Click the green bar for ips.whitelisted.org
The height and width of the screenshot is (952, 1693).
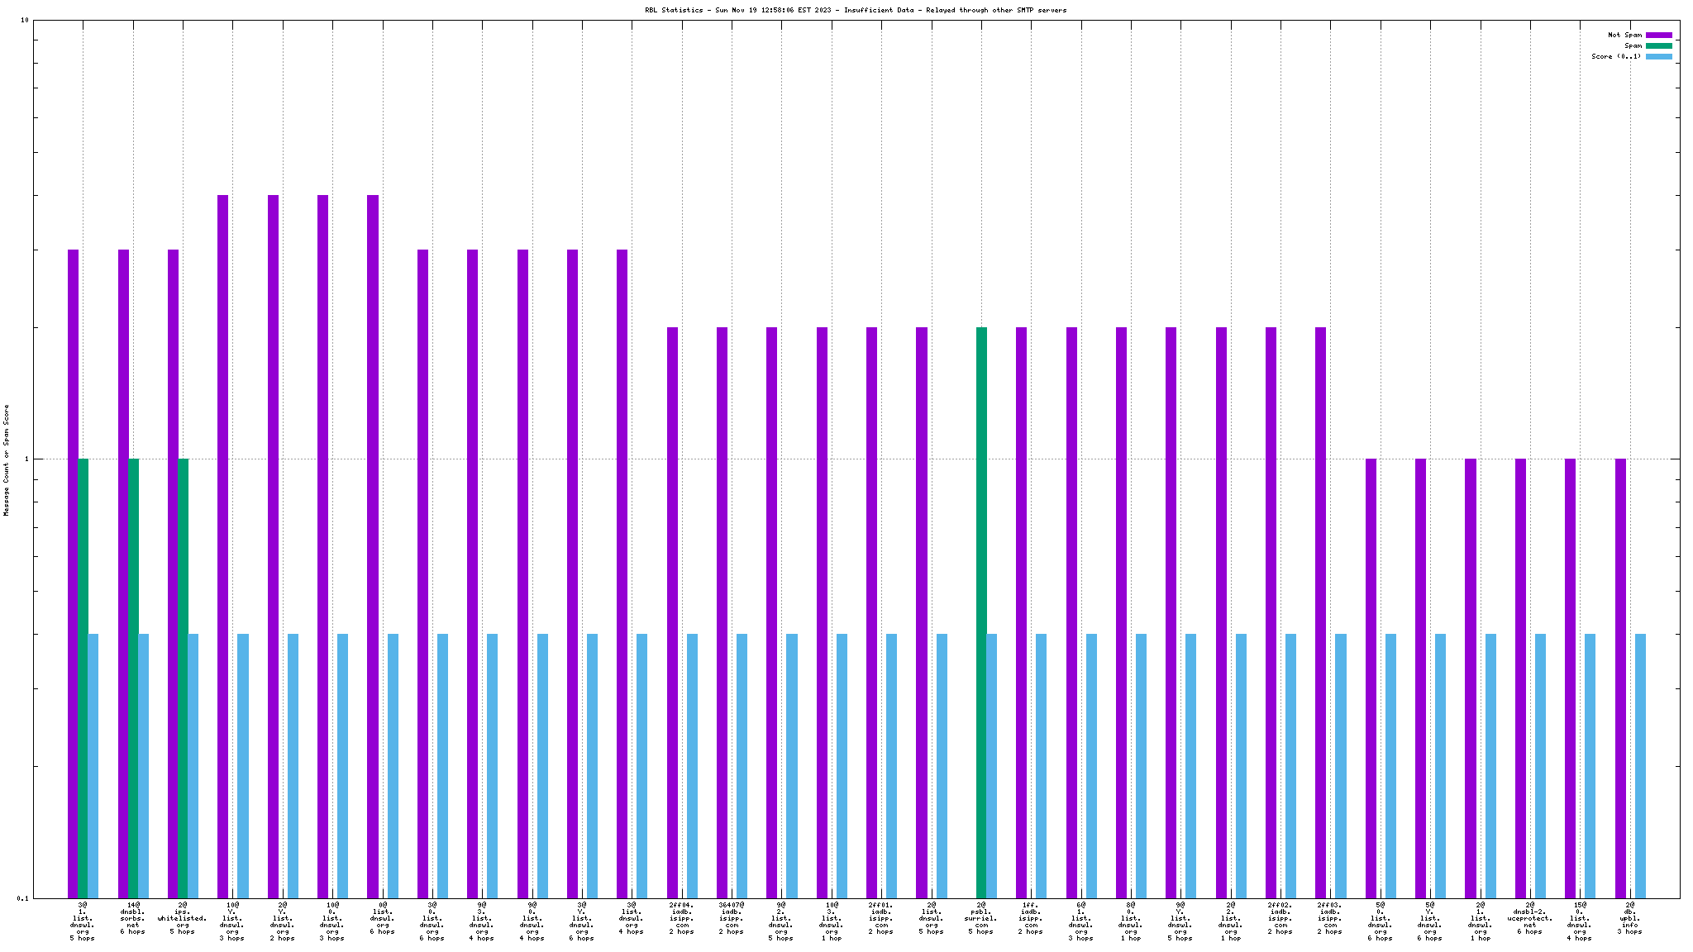pos(184,678)
